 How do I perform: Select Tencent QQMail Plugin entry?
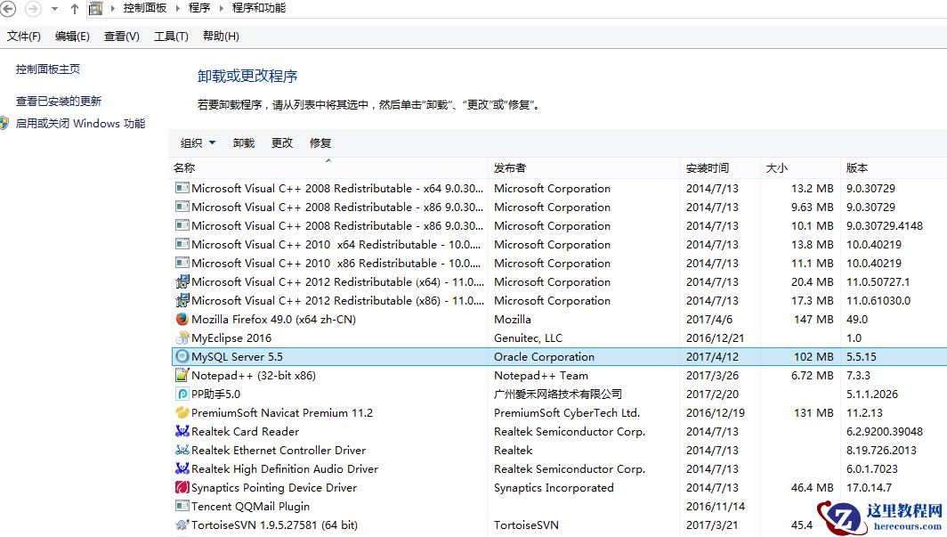coord(251,507)
